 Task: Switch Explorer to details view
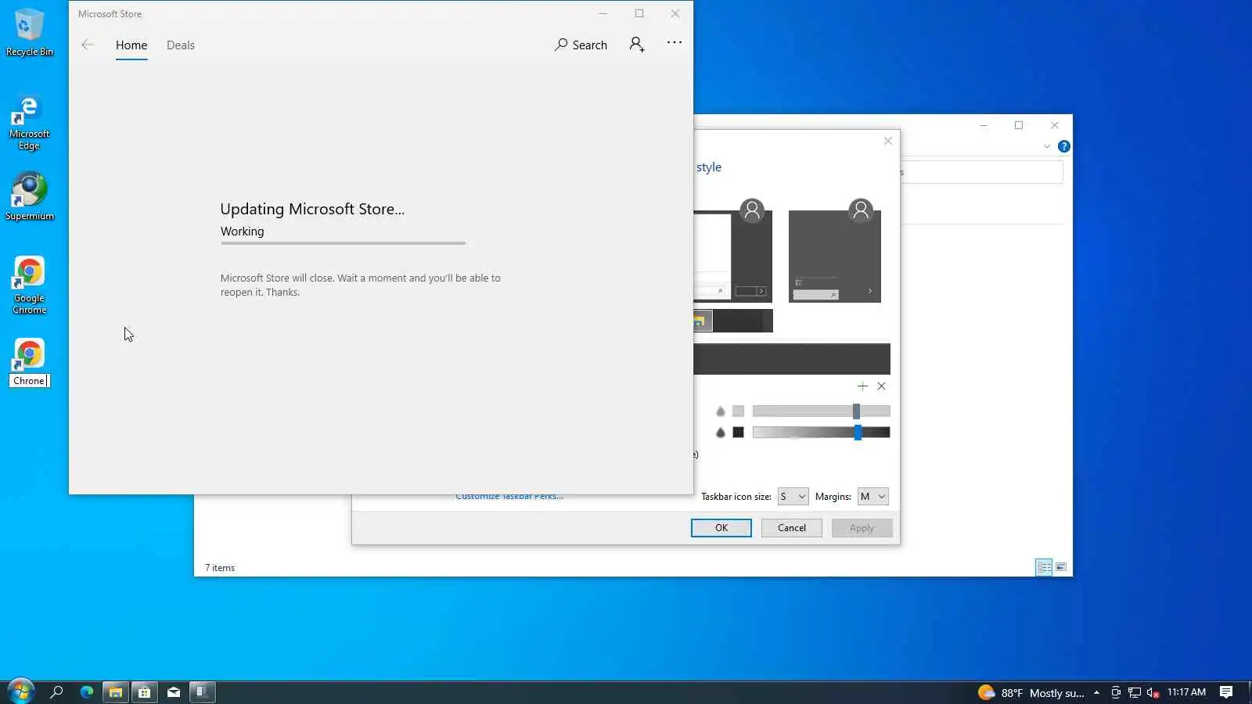tap(1044, 567)
